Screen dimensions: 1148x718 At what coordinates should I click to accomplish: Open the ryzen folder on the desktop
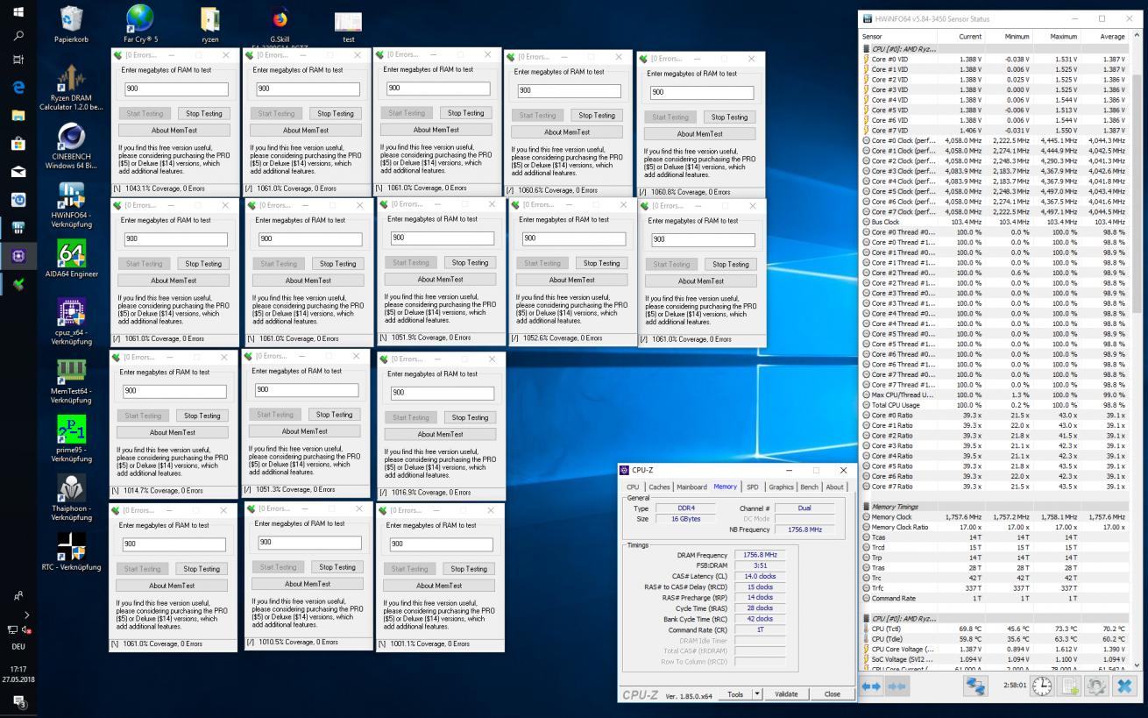(210, 24)
